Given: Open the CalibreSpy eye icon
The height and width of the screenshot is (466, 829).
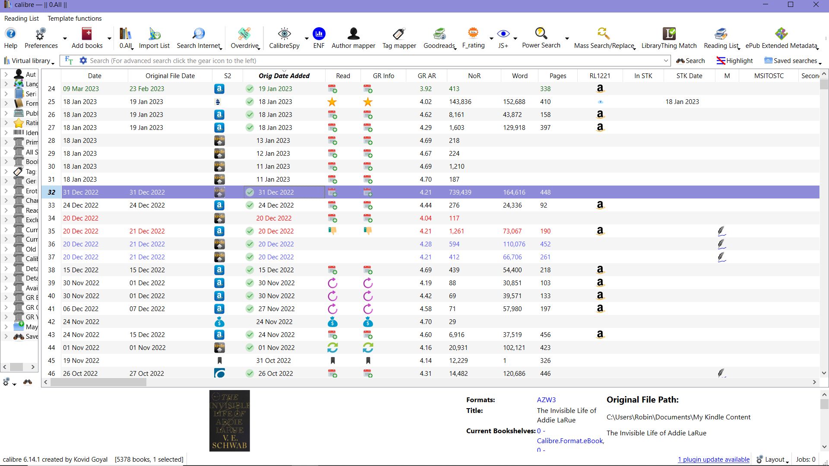Looking at the screenshot, I should click(x=284, y=34).
